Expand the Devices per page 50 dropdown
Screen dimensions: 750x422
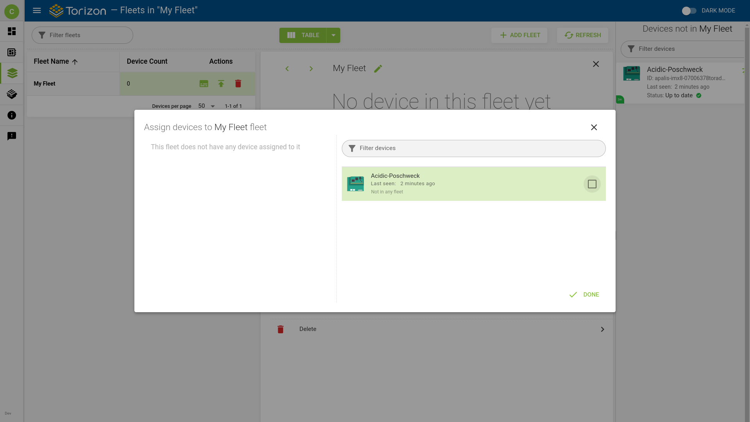pyautogui.click(x=213, y=106)
